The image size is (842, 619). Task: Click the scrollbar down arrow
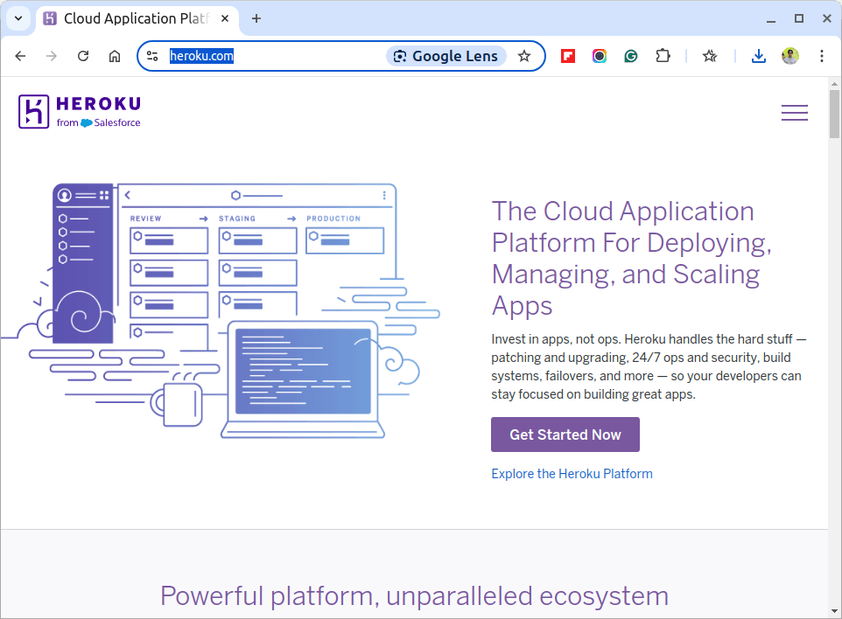[834, 611]
